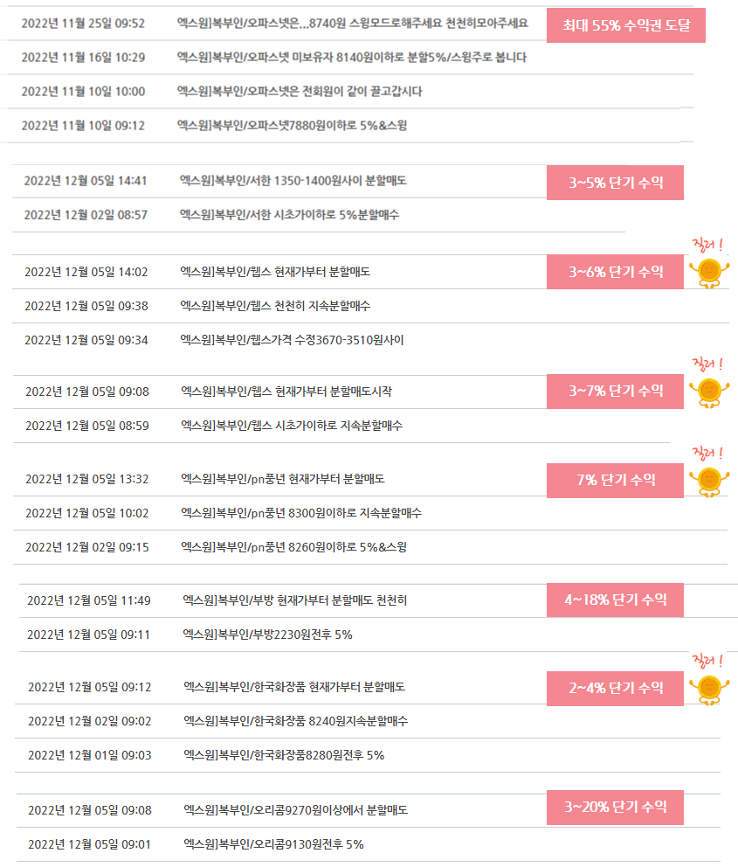Open the 오파스넷 미보유자 8140원이하 message
Image resolution: width=738 pixels, height=867 pixels.
[351, 58]
